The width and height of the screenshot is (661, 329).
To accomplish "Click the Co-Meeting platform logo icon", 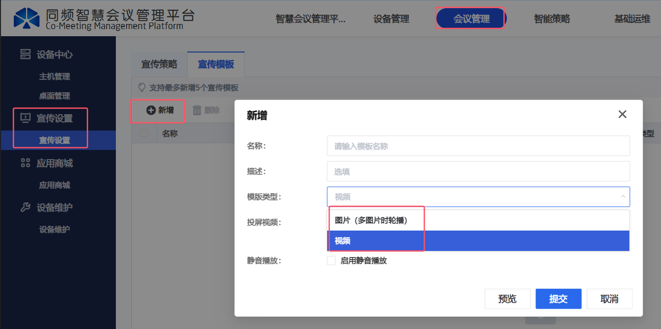I will pos(27,18).
